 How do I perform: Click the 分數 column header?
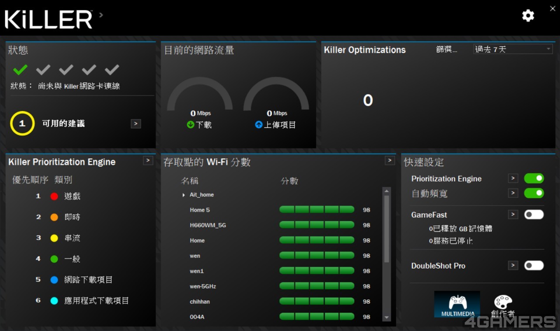(289, 181)
